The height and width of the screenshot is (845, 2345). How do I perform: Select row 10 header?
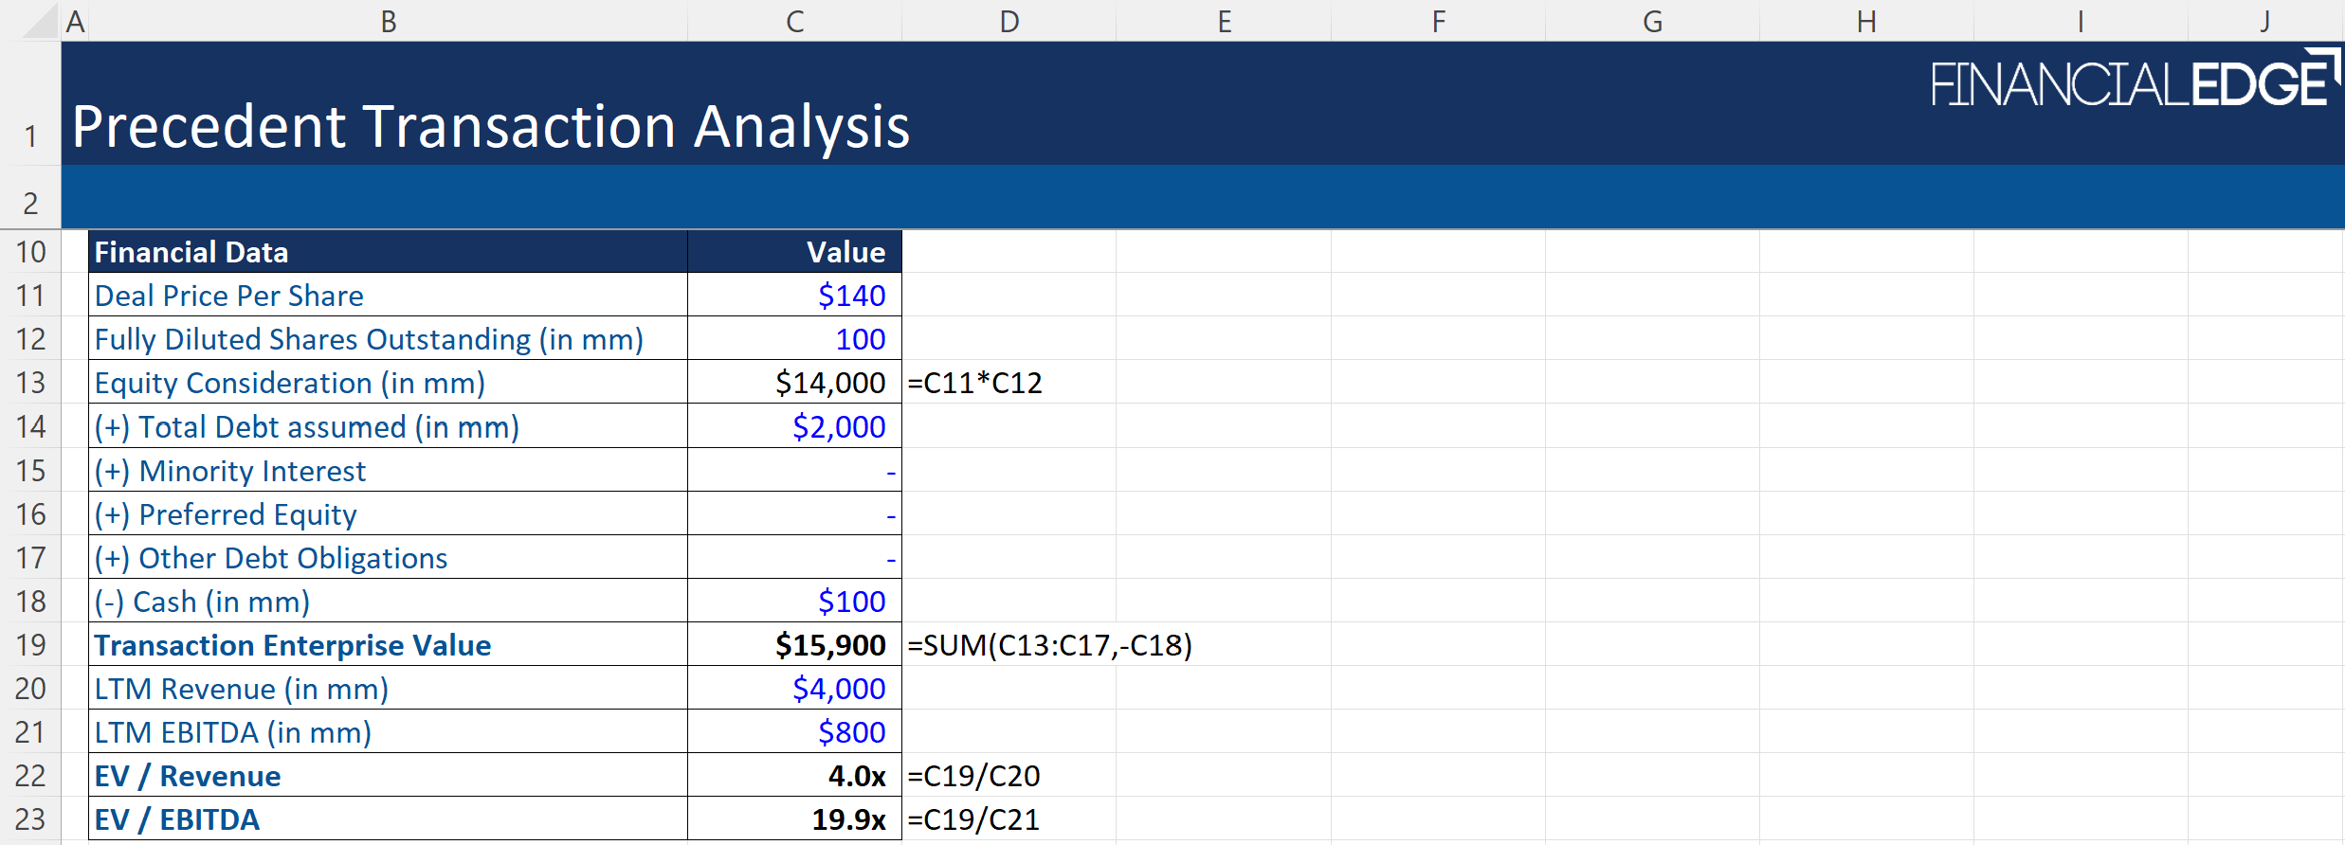[x=30, y=252]
